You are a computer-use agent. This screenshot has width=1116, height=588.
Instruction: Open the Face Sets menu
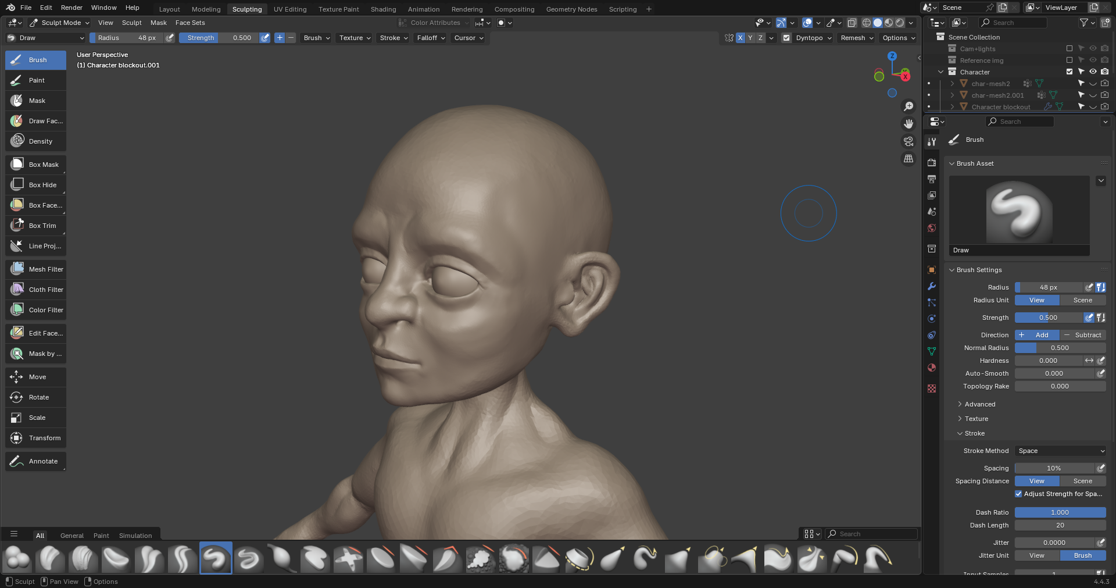(x=190, y=23)
